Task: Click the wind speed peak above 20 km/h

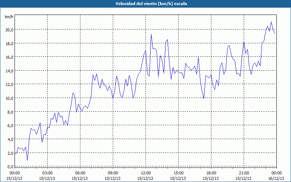Action: point(271,22)
